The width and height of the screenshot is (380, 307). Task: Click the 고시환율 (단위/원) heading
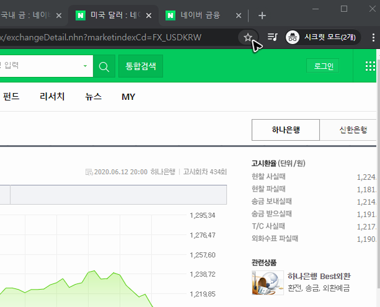278,164
